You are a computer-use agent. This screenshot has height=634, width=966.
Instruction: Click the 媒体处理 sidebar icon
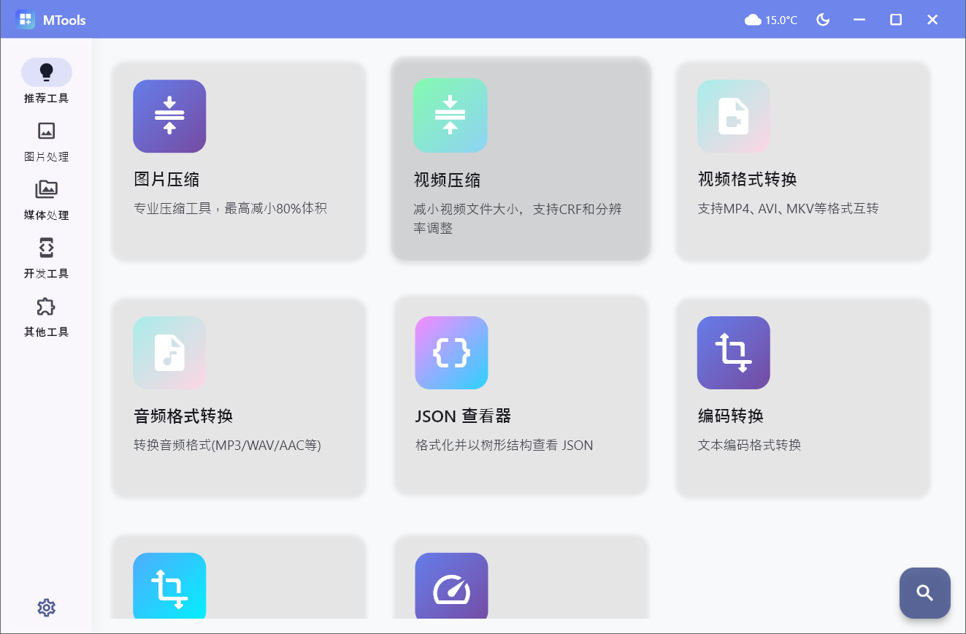46,190
